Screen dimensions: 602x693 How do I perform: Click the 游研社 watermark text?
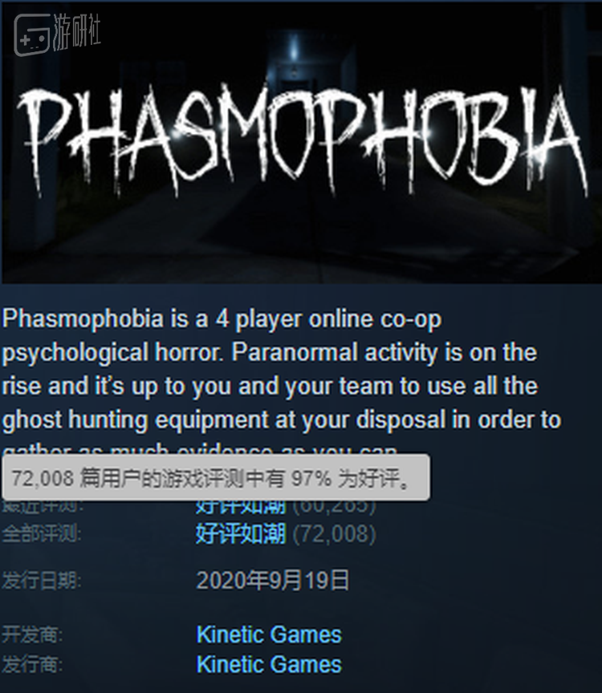pyautogui.click(x=77, y=32)
